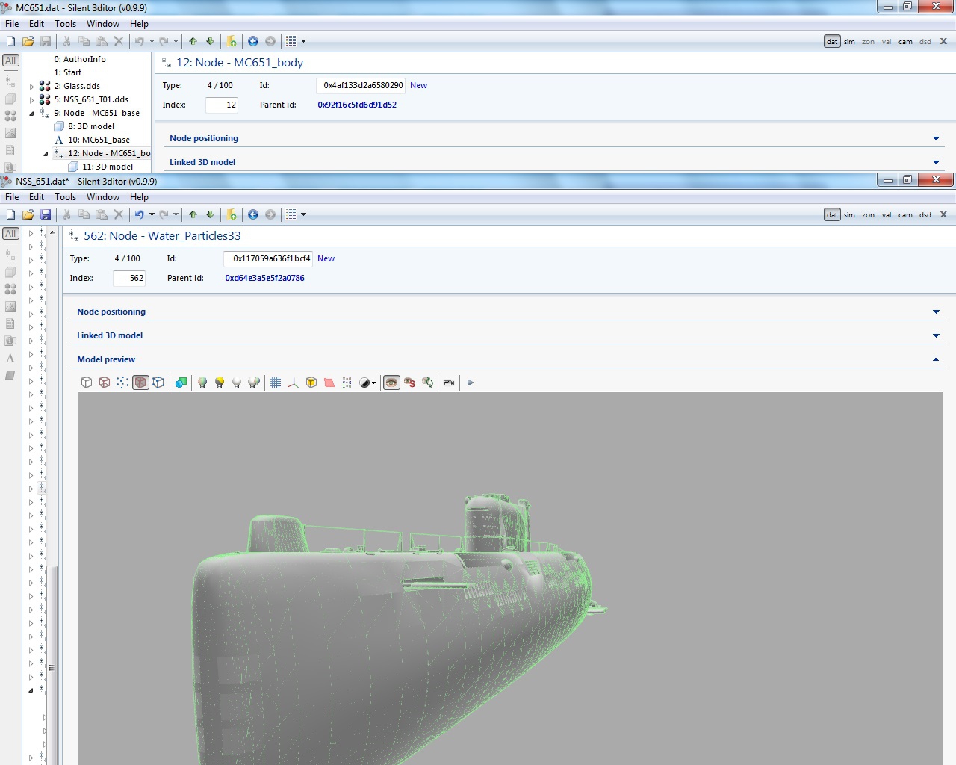Click the grid icon in Model preview toolbar
This screenshot has height=765, width=956.
tap(276, 382)
